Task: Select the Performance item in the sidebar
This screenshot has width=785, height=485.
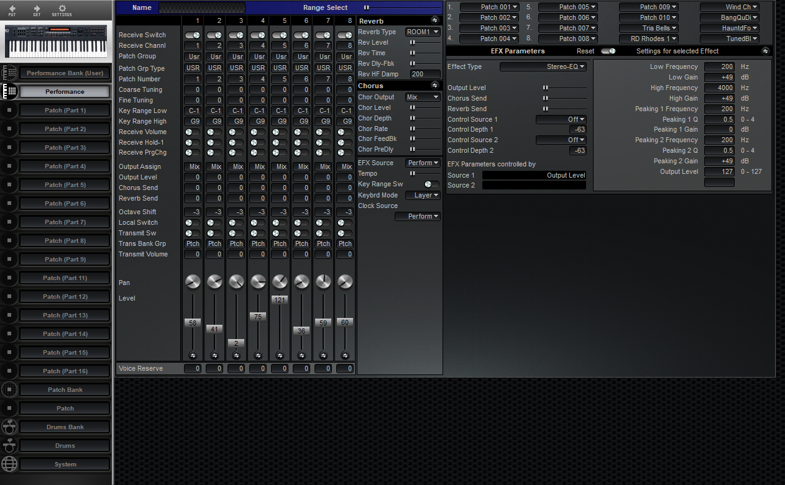Action: pyautogui.click(x=64, y=91)
